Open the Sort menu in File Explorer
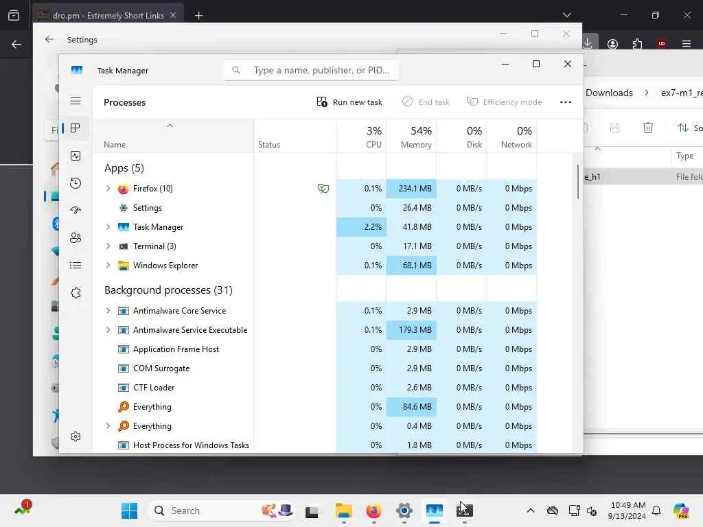This screenshot has height=527, width=703. (x=689, y=128)
